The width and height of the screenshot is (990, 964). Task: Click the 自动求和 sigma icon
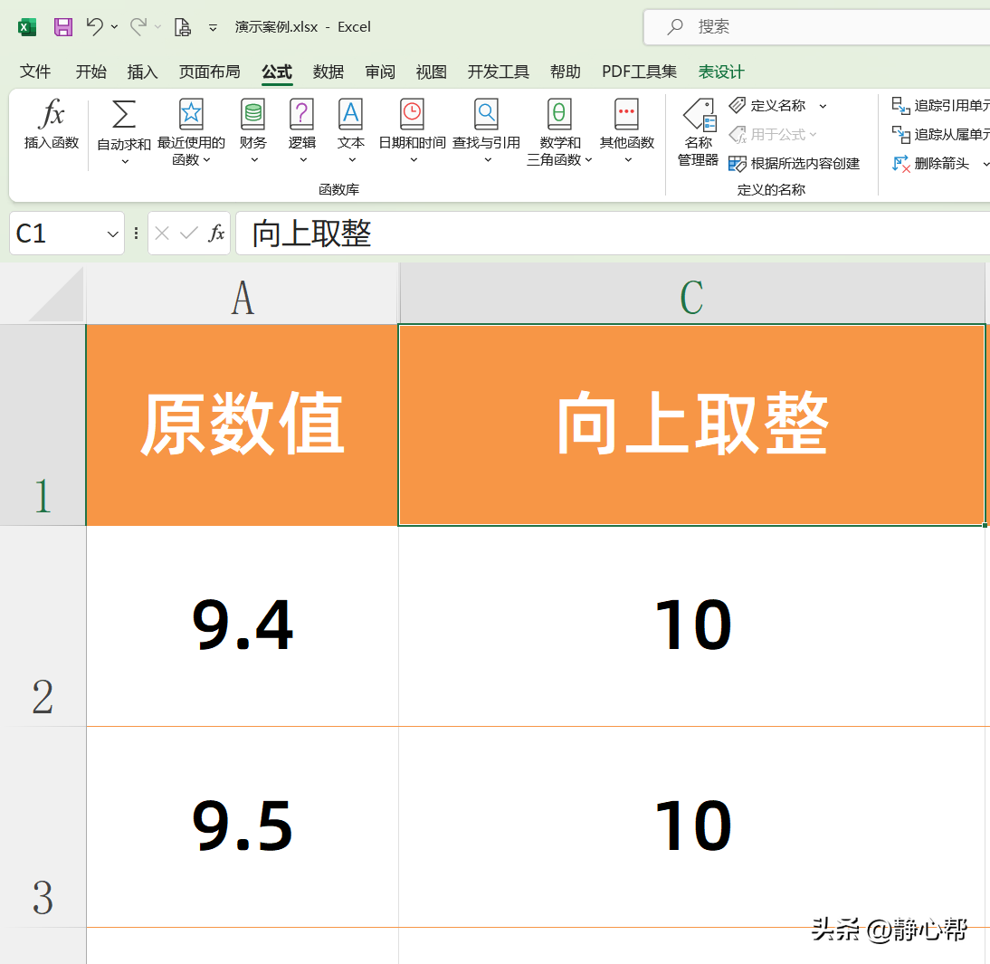pyautogui.click(x=124, y=114)
